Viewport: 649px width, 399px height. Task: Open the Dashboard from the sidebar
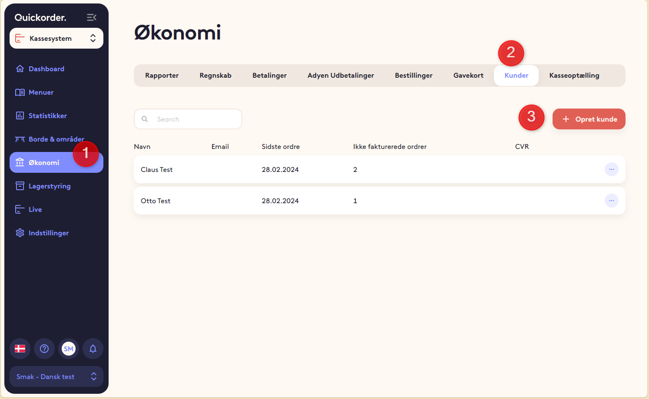(46, 69)
